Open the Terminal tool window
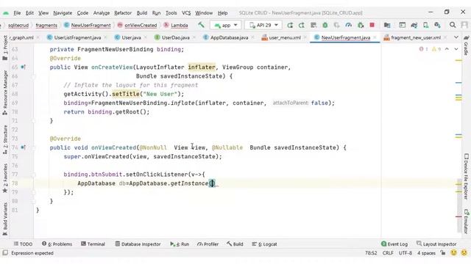The height and width of the screenshot is (264, 471). (x=93, y=244)
